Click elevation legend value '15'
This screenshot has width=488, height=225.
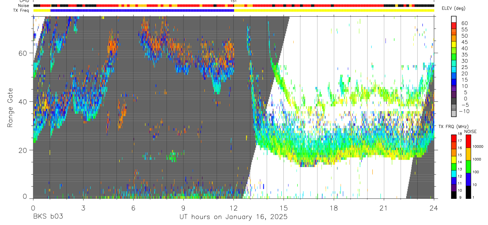coord(465,80)
